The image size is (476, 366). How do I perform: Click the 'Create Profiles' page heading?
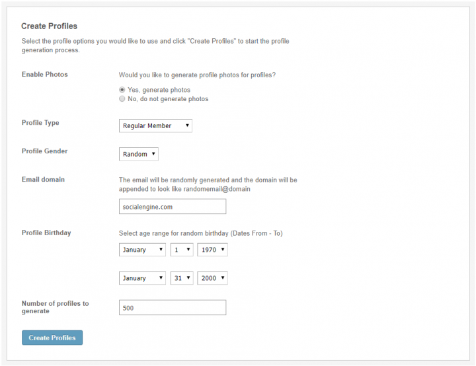pos(49,26)
